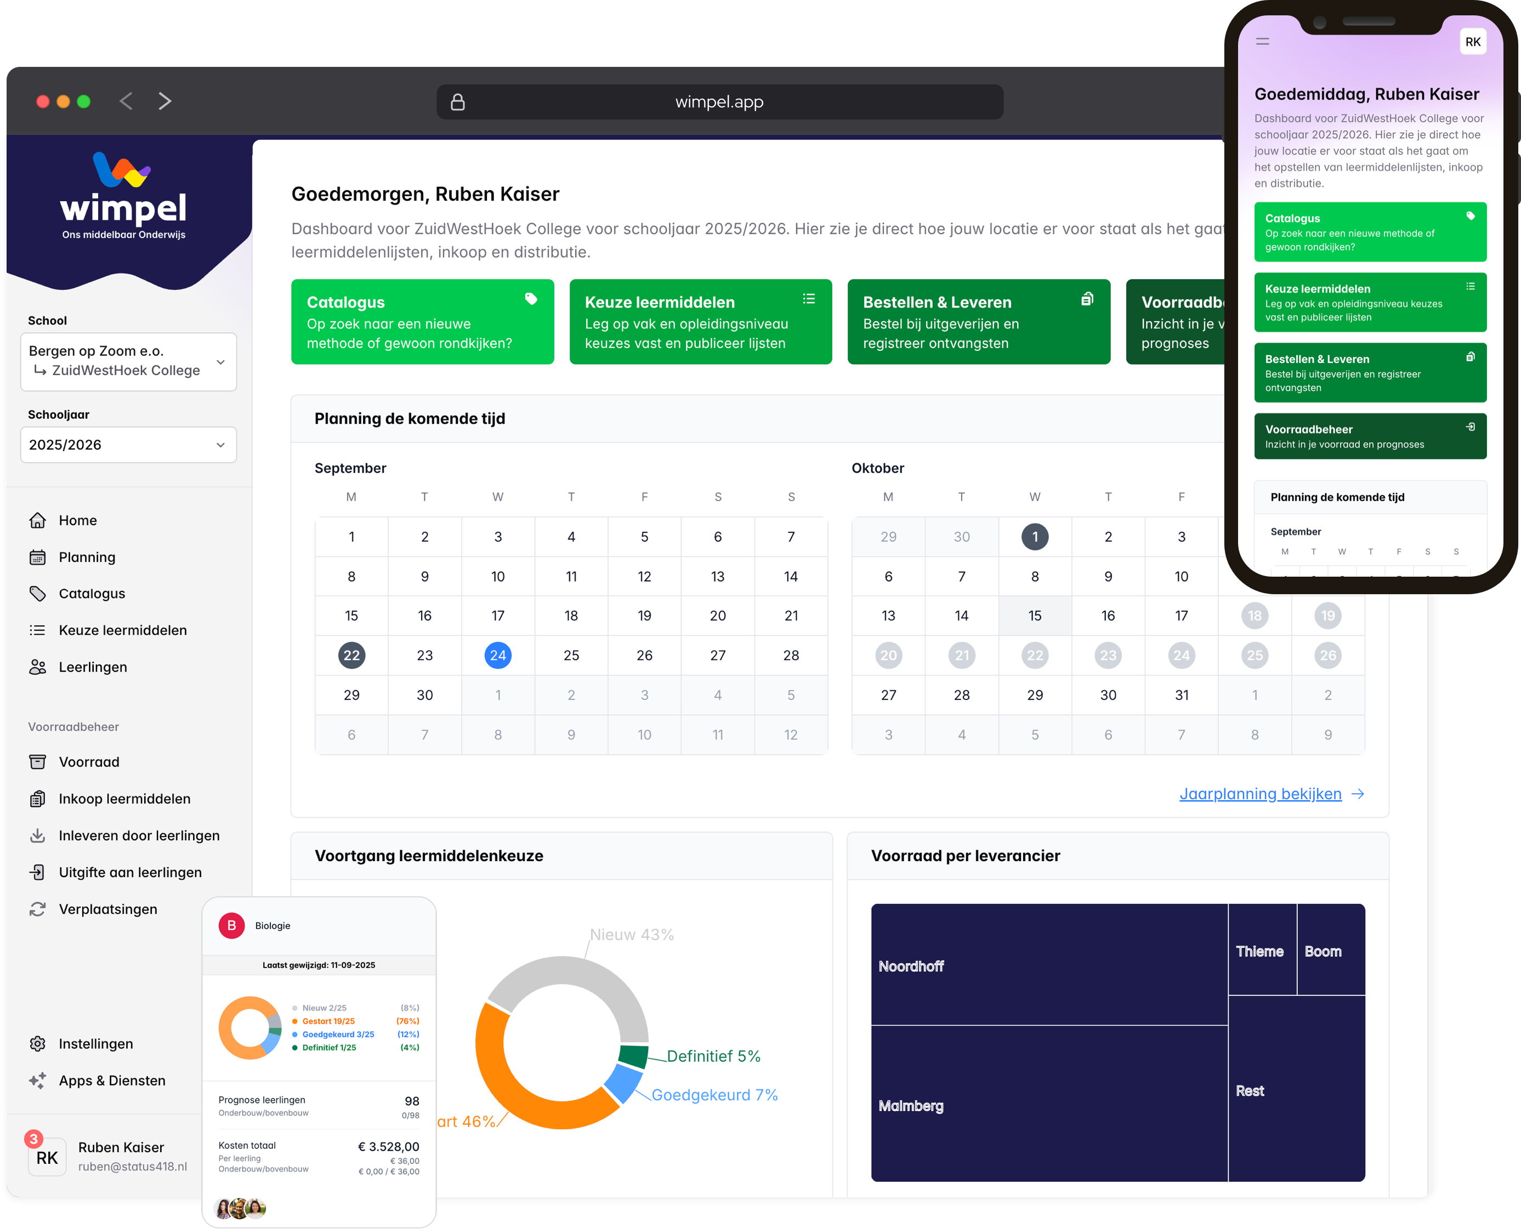Screen dimensions: 1521x1229
Task: Click the Leerlingen people icon
Action: [x=37, y=667]
